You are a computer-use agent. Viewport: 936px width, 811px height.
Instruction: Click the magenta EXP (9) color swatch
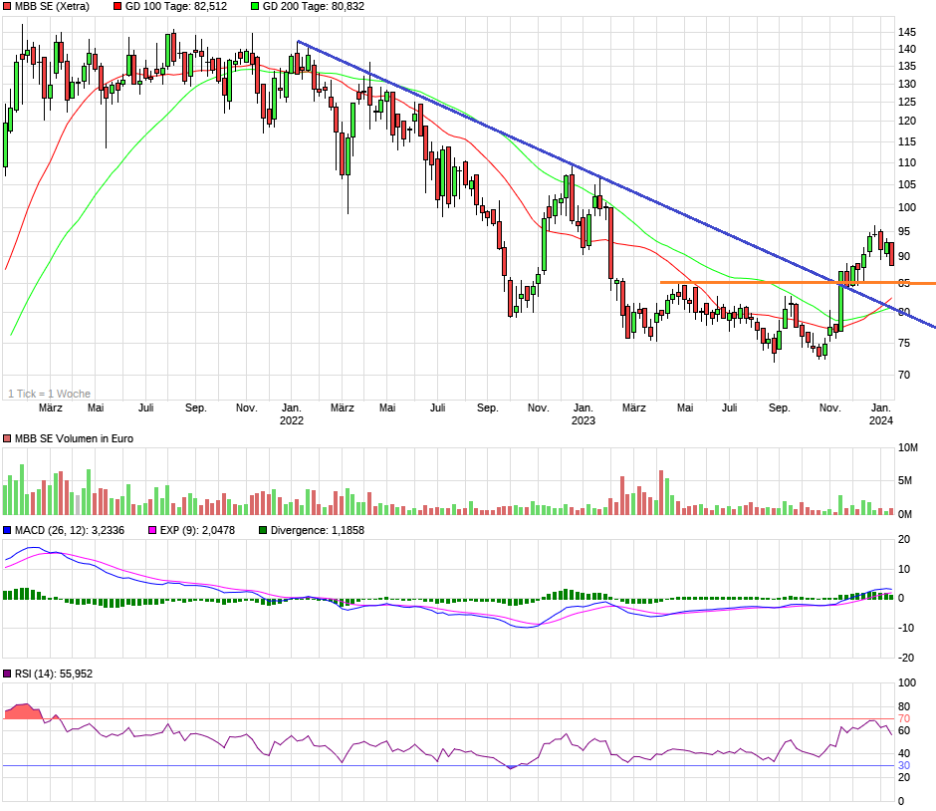[x=151, y=531]
